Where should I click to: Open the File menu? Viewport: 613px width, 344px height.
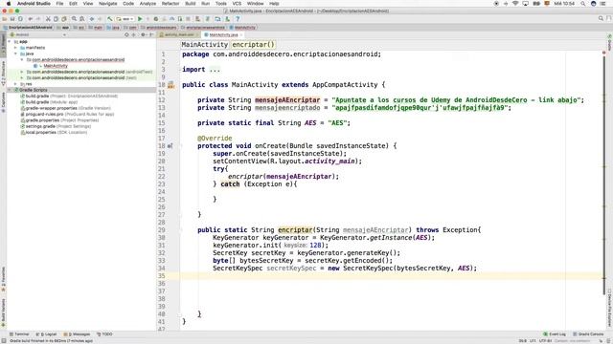(x=59, y=4)
